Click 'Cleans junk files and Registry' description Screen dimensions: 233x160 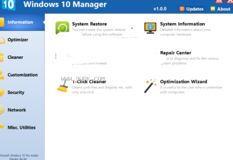click(x=102, y=90)
